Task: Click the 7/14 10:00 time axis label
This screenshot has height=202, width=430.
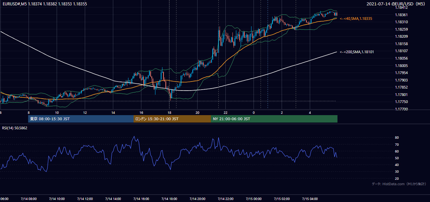Action: 57,199
